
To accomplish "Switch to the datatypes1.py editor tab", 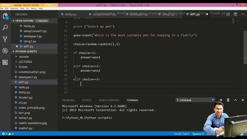I will pyautogui.click(x=139, y=14).
